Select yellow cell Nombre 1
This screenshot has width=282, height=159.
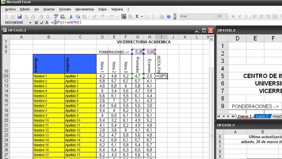coord(48,76)
